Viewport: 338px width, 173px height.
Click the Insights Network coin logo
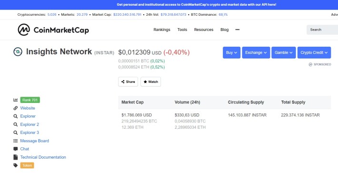tap(18, 52)
